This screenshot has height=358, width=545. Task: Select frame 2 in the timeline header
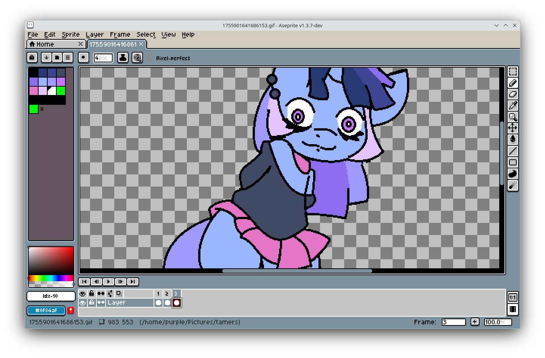167,293
